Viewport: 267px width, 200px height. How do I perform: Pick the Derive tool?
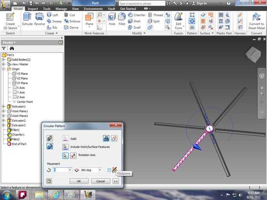click(x=71, y=28)
